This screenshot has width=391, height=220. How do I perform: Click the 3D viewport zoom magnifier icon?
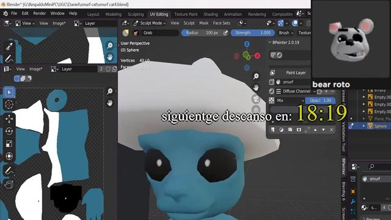tap(256, 76)
